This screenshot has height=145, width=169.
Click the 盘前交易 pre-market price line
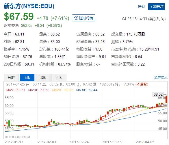[x=33, y=25]
